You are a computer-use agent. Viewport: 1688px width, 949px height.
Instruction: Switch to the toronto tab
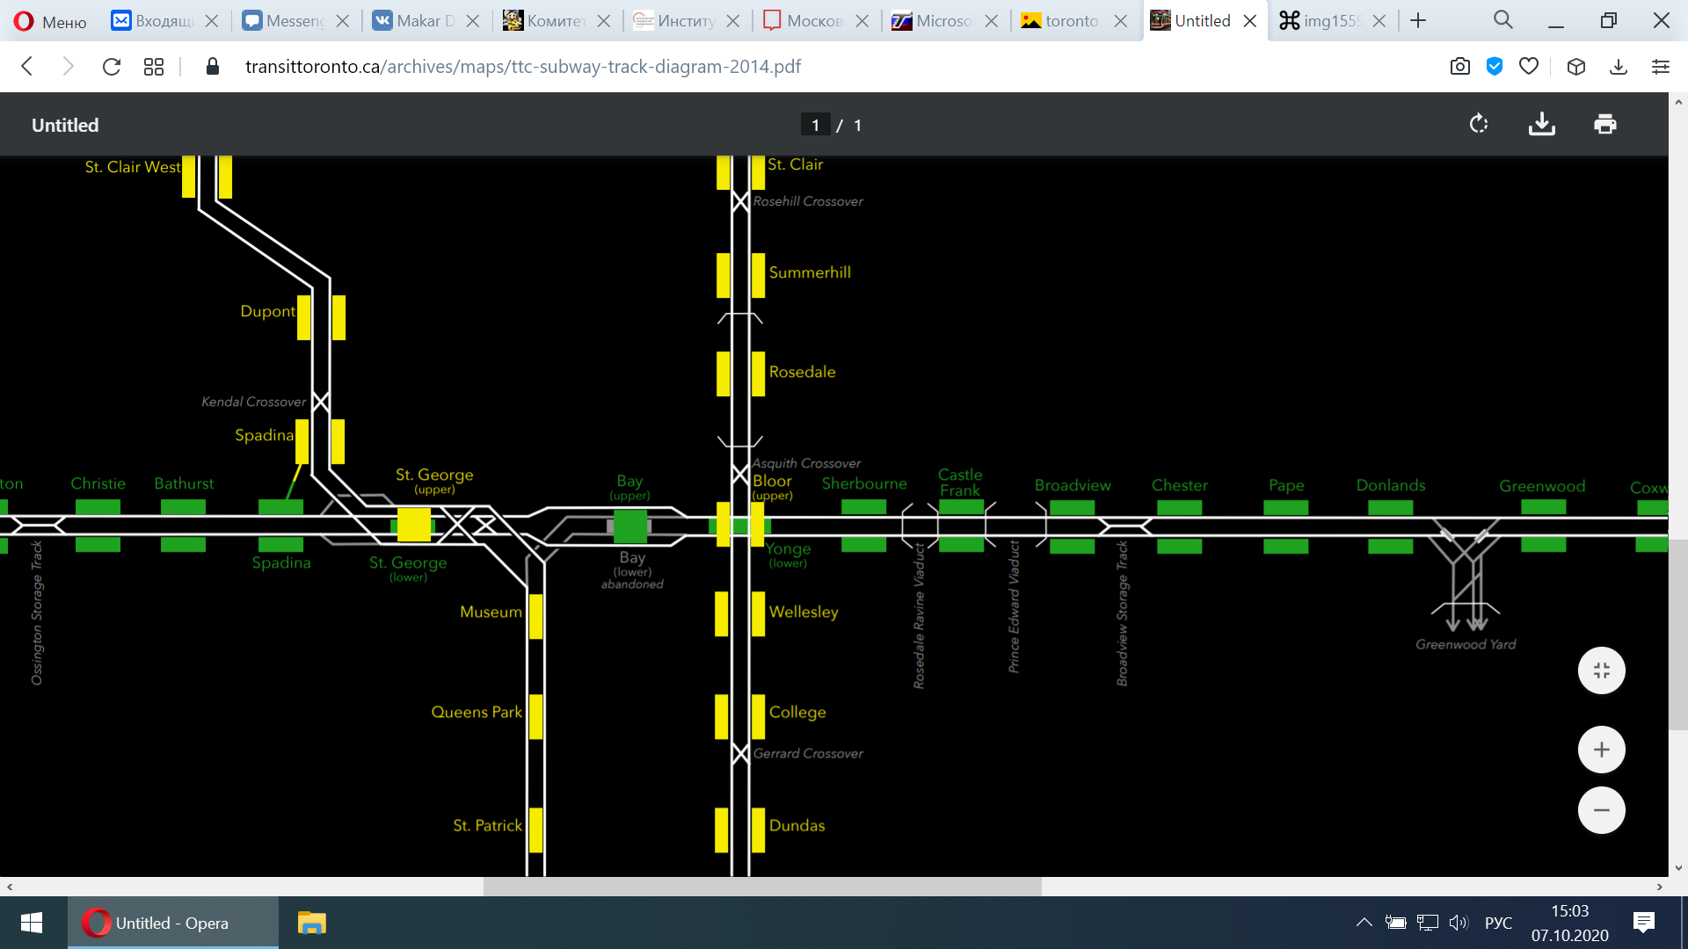tap(1071, 21)
